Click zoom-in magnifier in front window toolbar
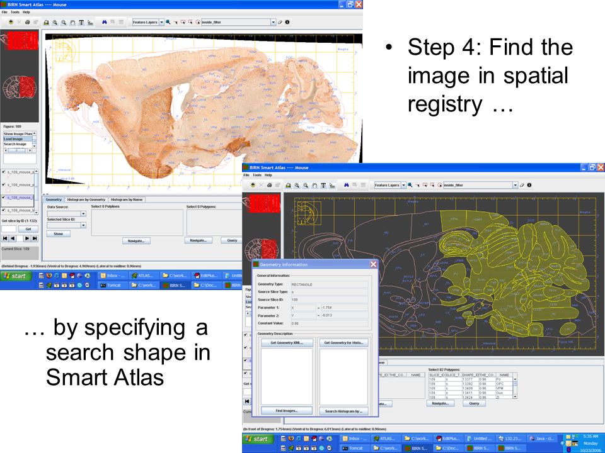 click(x=297, y=185)
